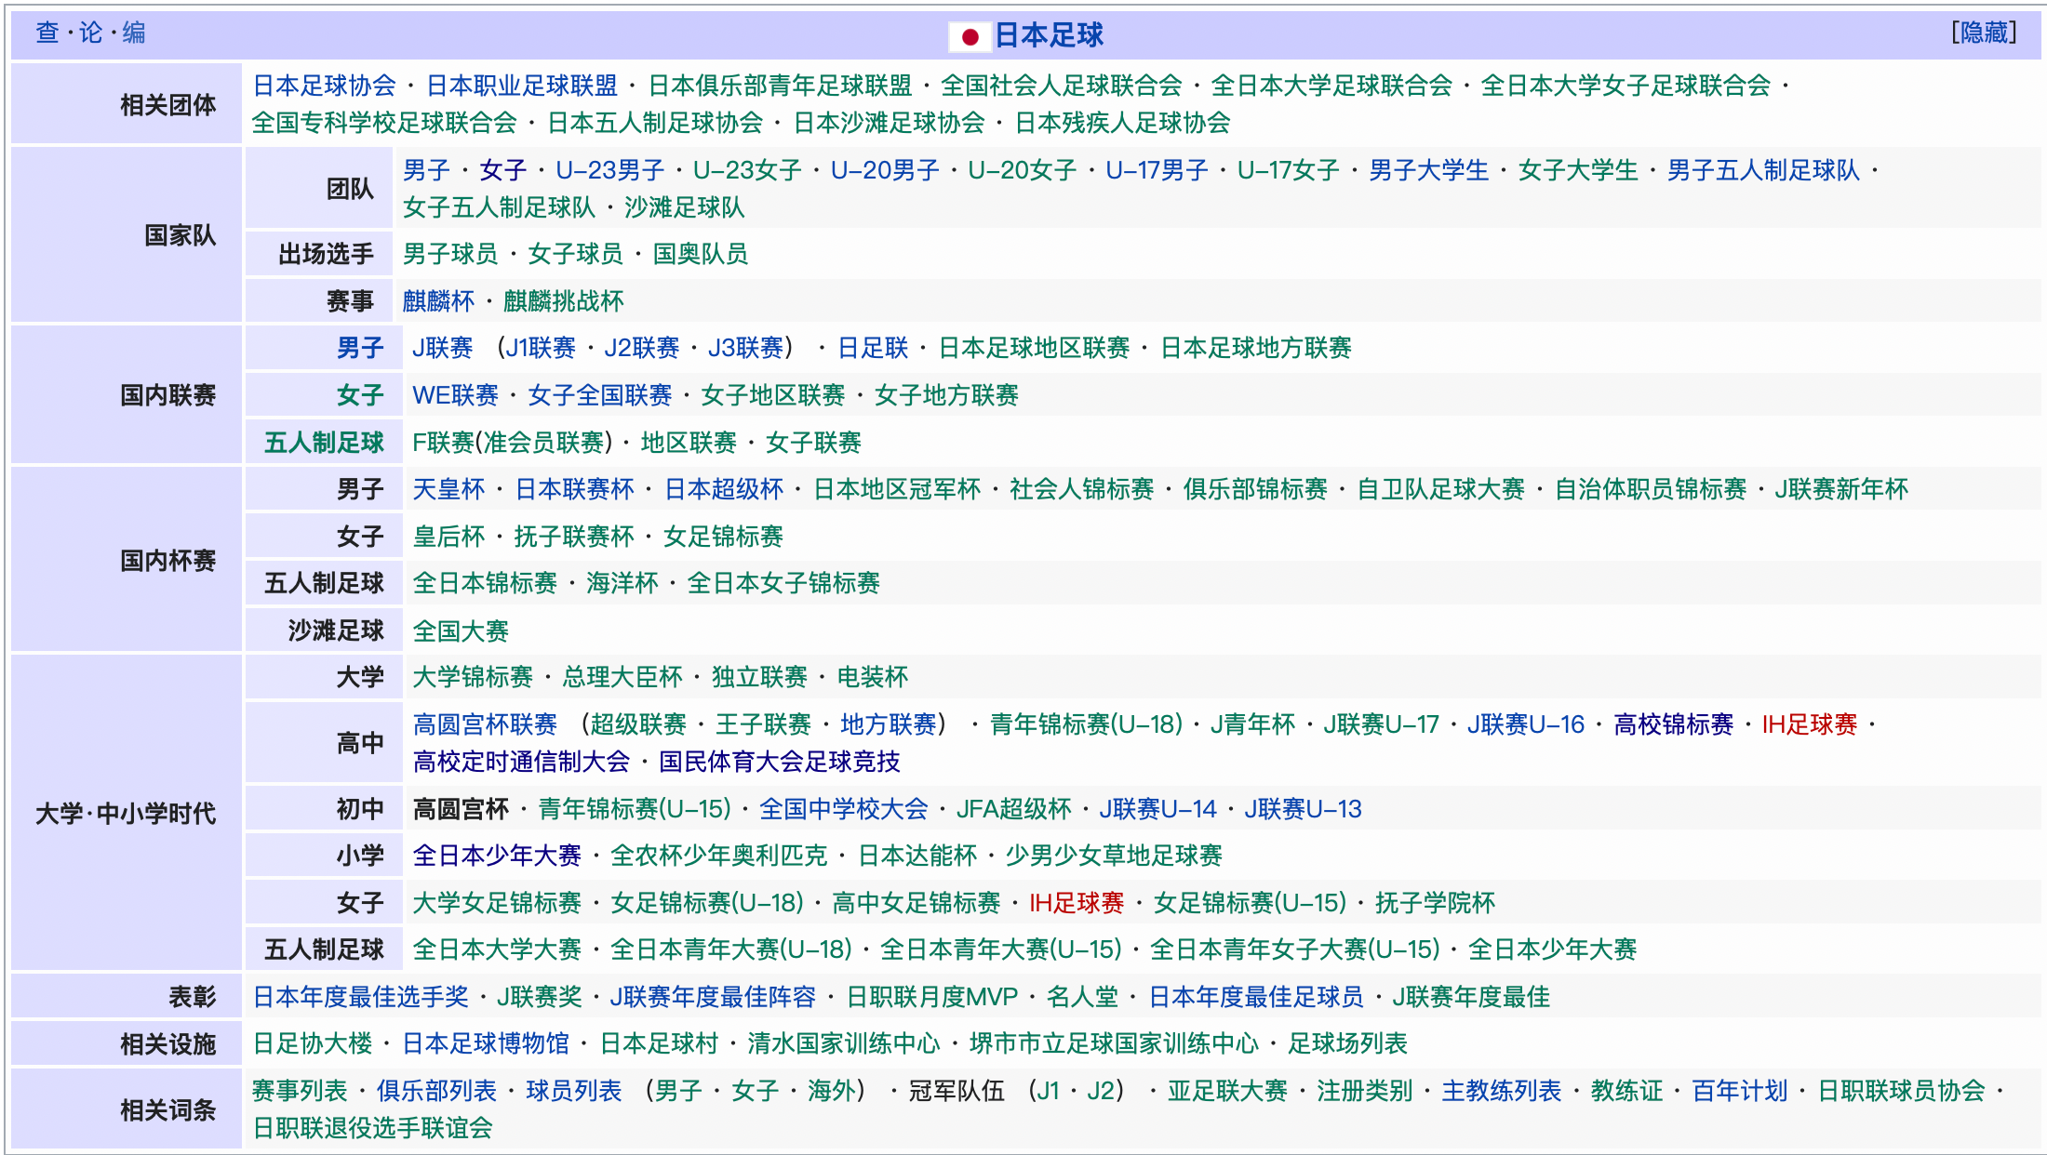Open F联赛(准会员联赛) link
Image resolution: width=2047 pixels, height=1155 pixels.
coord(512,443)
